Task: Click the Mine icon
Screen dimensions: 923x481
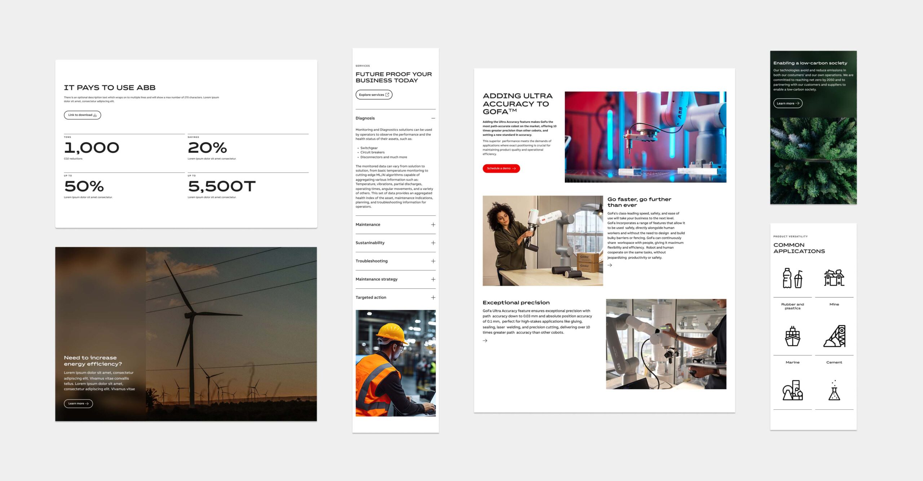Action: coord(834,278)
